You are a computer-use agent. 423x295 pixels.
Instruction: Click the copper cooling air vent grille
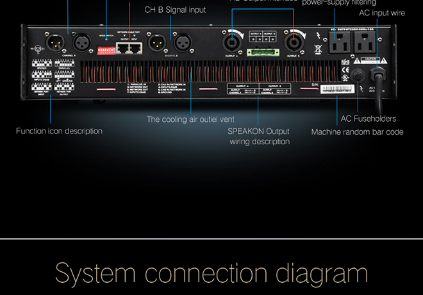point(210,72)
